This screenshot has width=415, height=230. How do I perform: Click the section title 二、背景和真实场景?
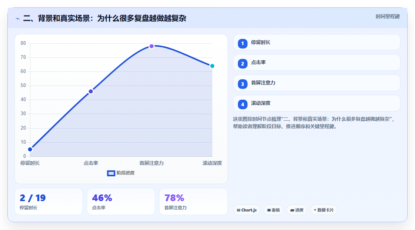[105, 18]
